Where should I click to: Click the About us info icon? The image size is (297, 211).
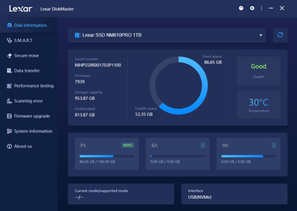point(9,146)
